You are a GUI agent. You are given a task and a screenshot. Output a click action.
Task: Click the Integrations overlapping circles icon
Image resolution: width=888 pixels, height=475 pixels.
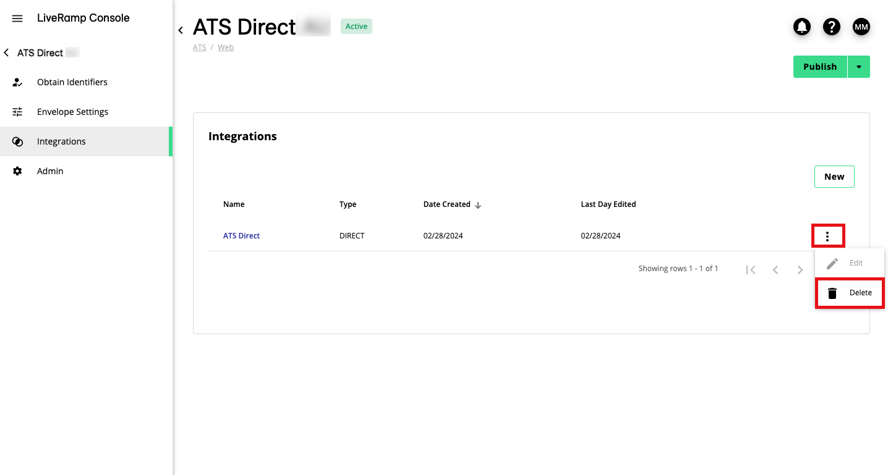[x=17, y=141]
